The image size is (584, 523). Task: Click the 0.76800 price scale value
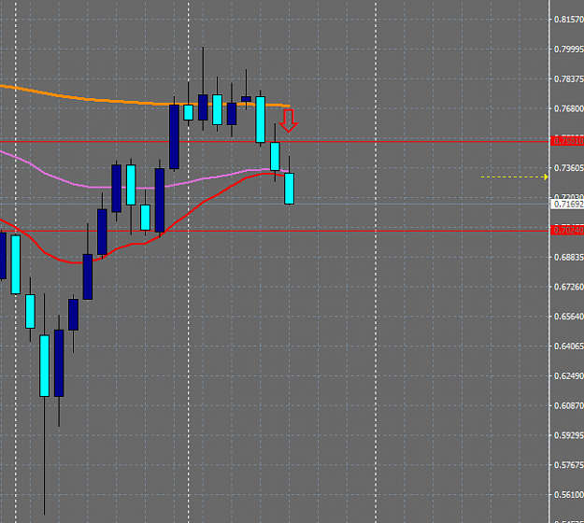[x=568, y=108]
